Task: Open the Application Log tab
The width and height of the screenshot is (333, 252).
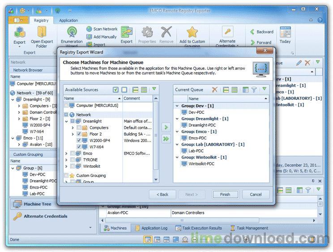Action: 151,228
